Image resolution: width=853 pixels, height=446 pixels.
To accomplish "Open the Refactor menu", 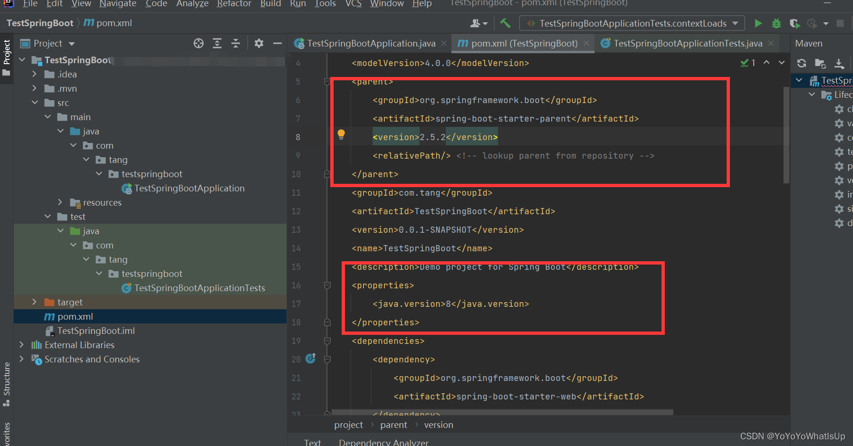I will tap(234, 4).
